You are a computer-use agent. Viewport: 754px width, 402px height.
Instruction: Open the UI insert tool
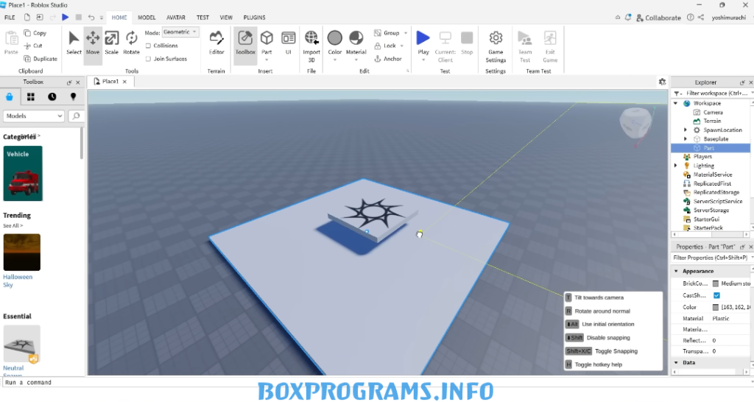289,43
